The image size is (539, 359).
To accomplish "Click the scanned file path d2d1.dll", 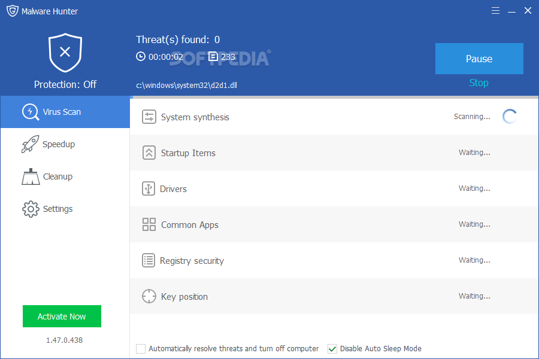I will pyautogui.click(x=187, y=85).
